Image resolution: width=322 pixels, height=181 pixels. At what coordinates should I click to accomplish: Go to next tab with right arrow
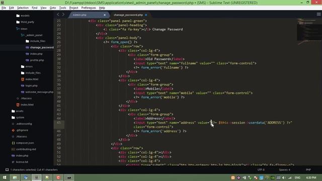(63, 15)
